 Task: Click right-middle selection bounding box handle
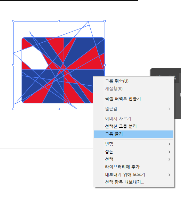click(105, 65)
